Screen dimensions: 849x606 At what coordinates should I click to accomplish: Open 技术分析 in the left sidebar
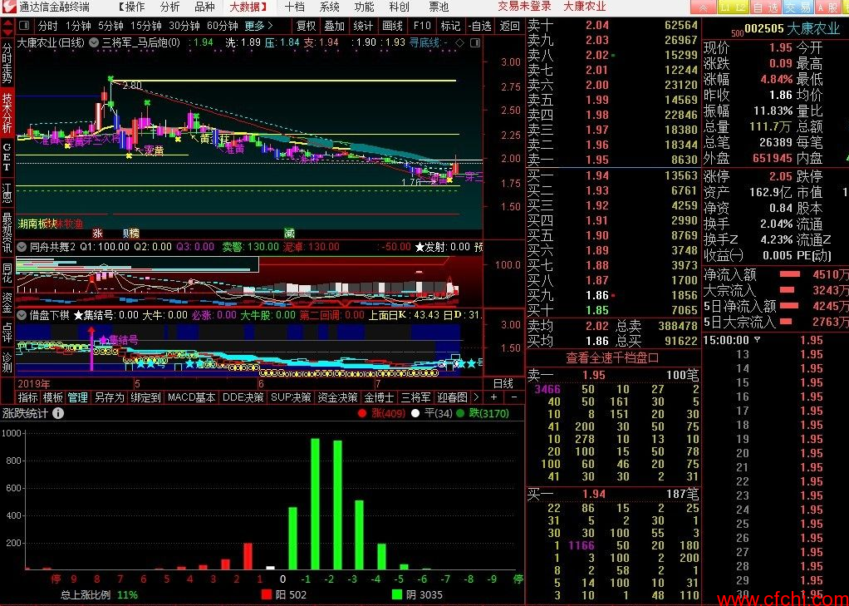point(7,112)
